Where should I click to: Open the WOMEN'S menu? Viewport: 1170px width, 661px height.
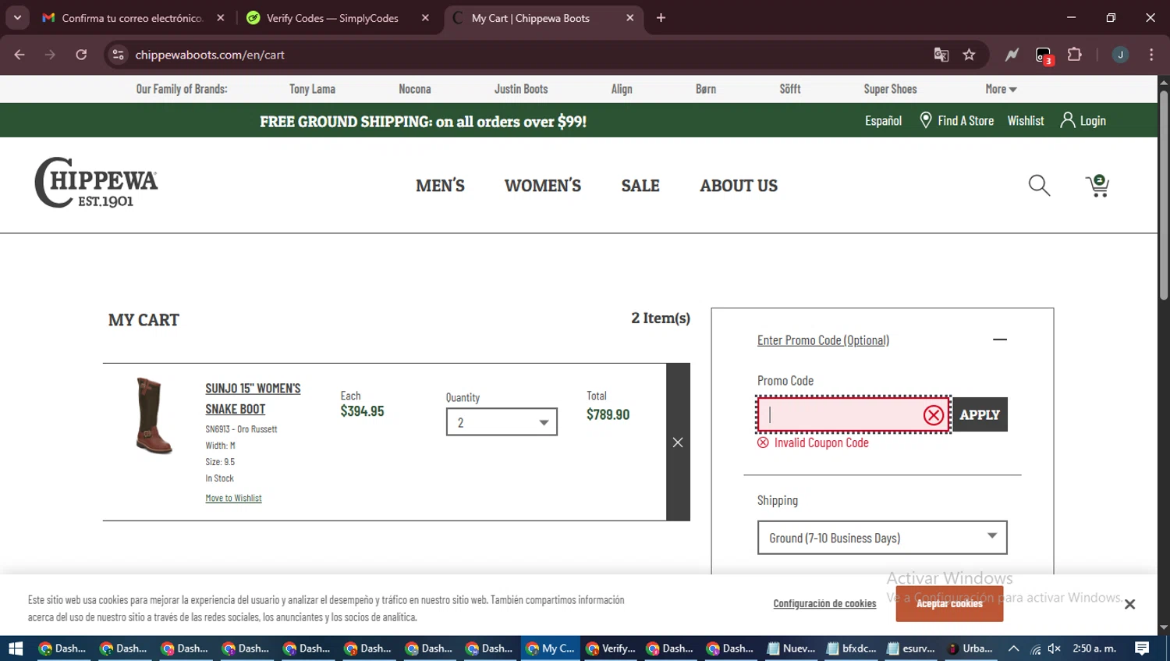543,186
